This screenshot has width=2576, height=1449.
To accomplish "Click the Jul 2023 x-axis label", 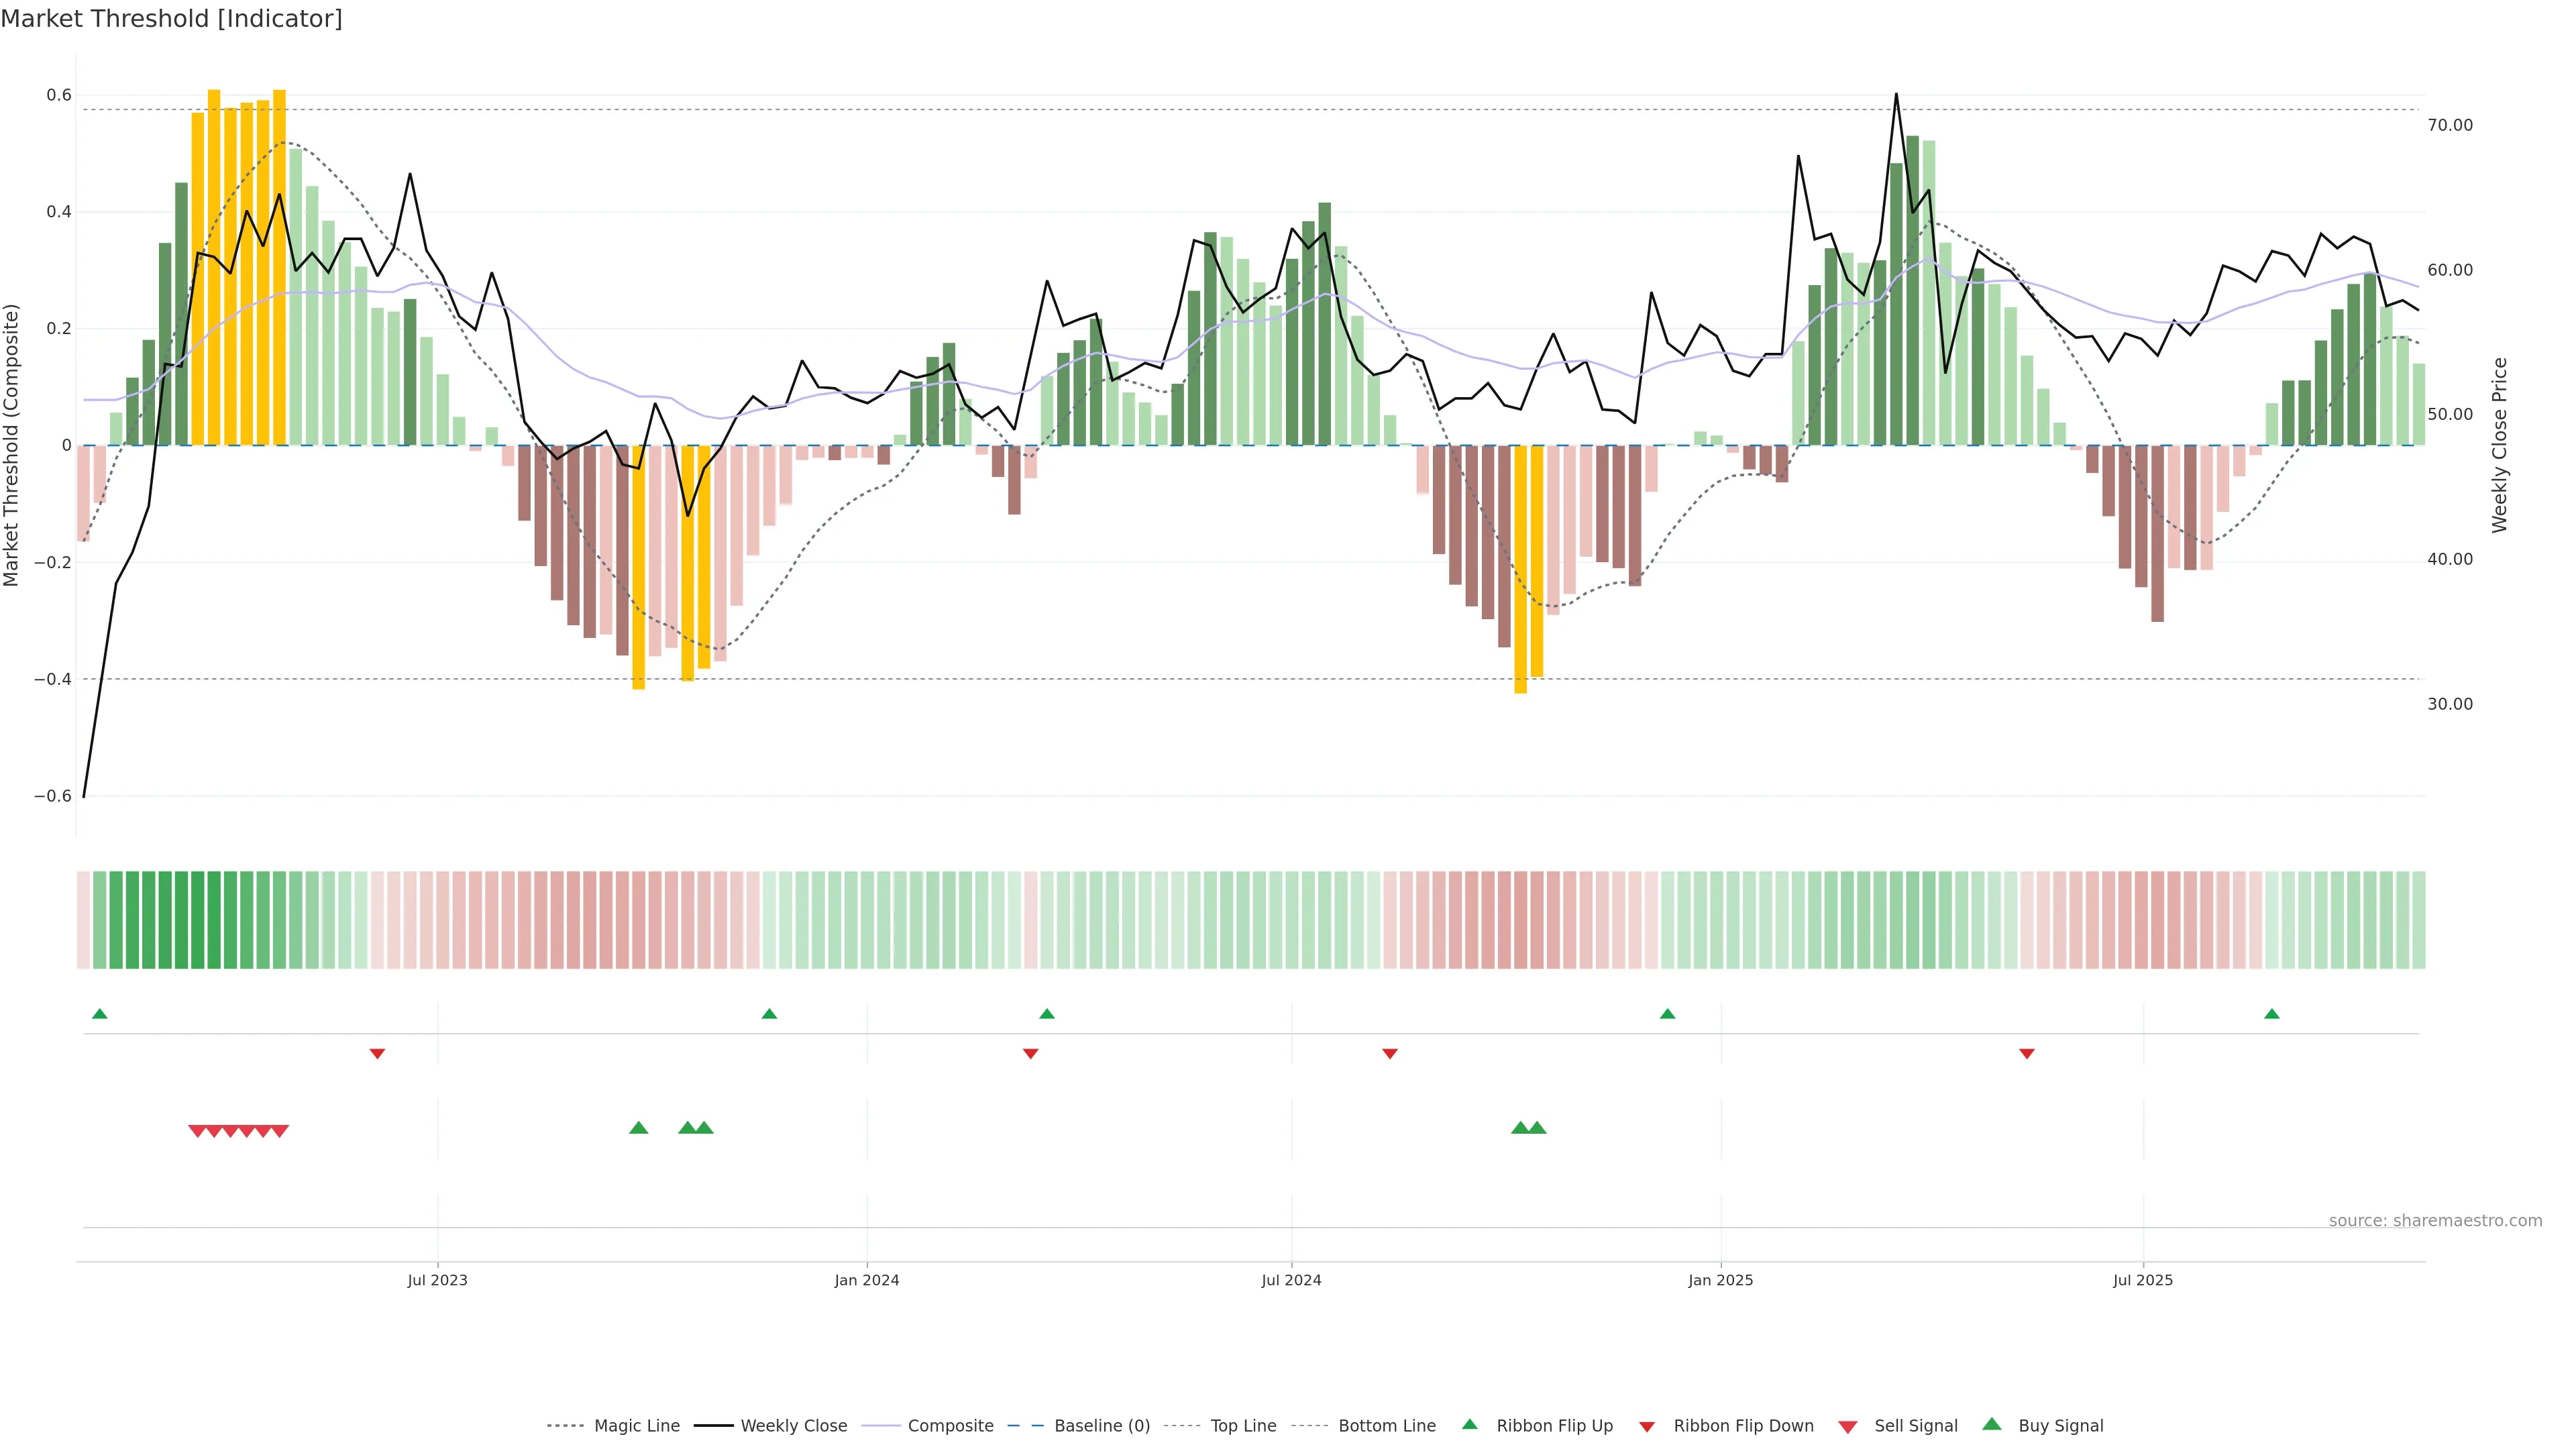I will point(437,1280).
